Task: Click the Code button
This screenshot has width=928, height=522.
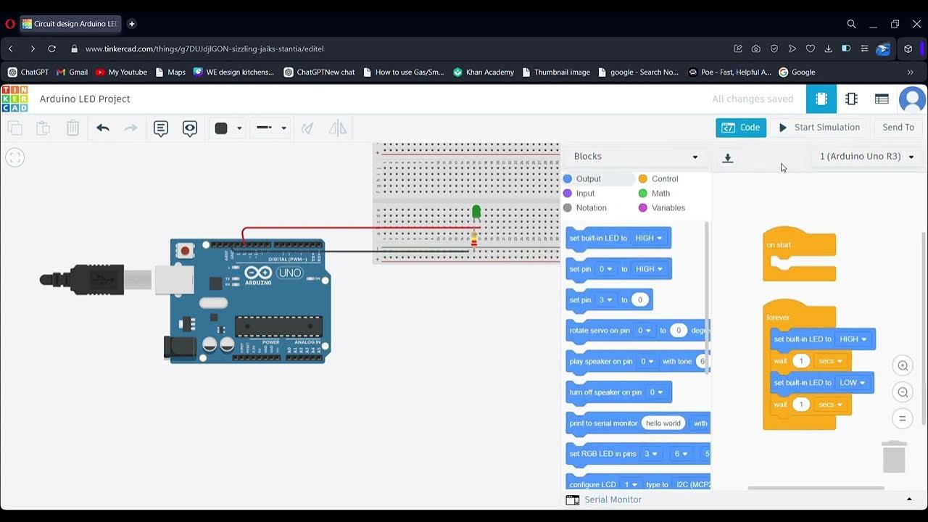Action: point(741,128)
